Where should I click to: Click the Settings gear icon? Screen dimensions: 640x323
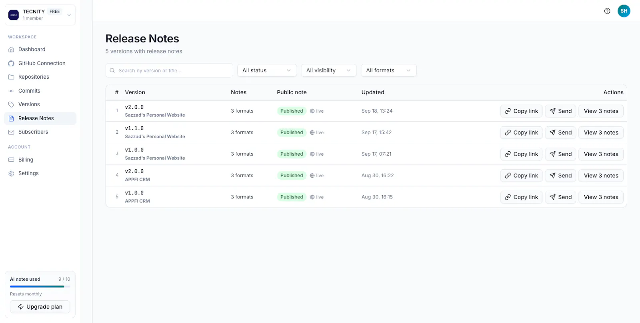(11, 174)
